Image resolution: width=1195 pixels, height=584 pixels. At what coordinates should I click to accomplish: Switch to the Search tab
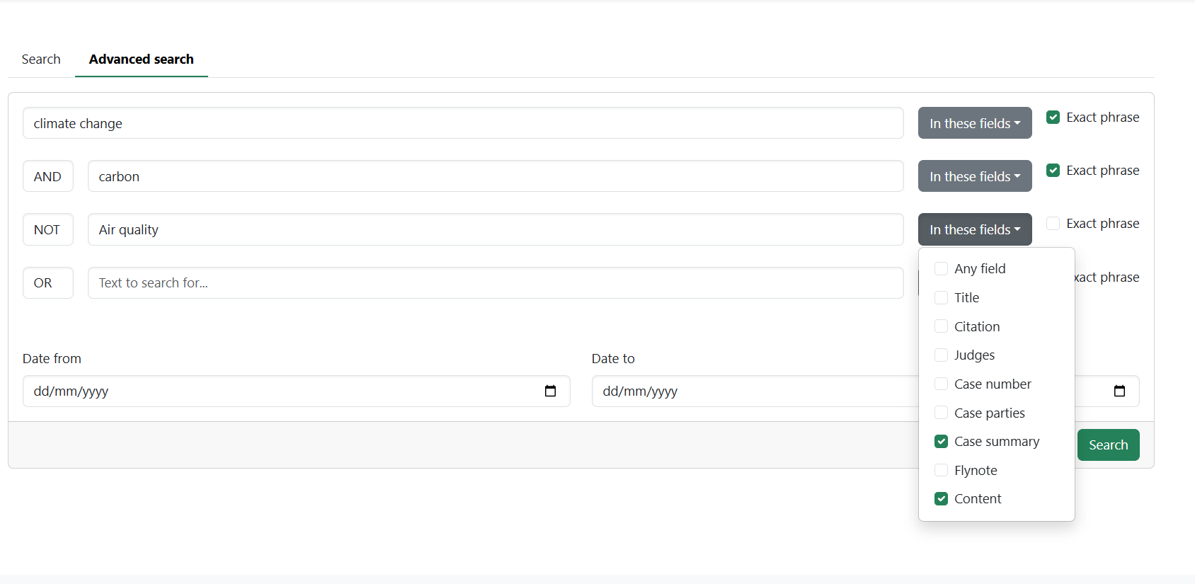coord(41,59)
